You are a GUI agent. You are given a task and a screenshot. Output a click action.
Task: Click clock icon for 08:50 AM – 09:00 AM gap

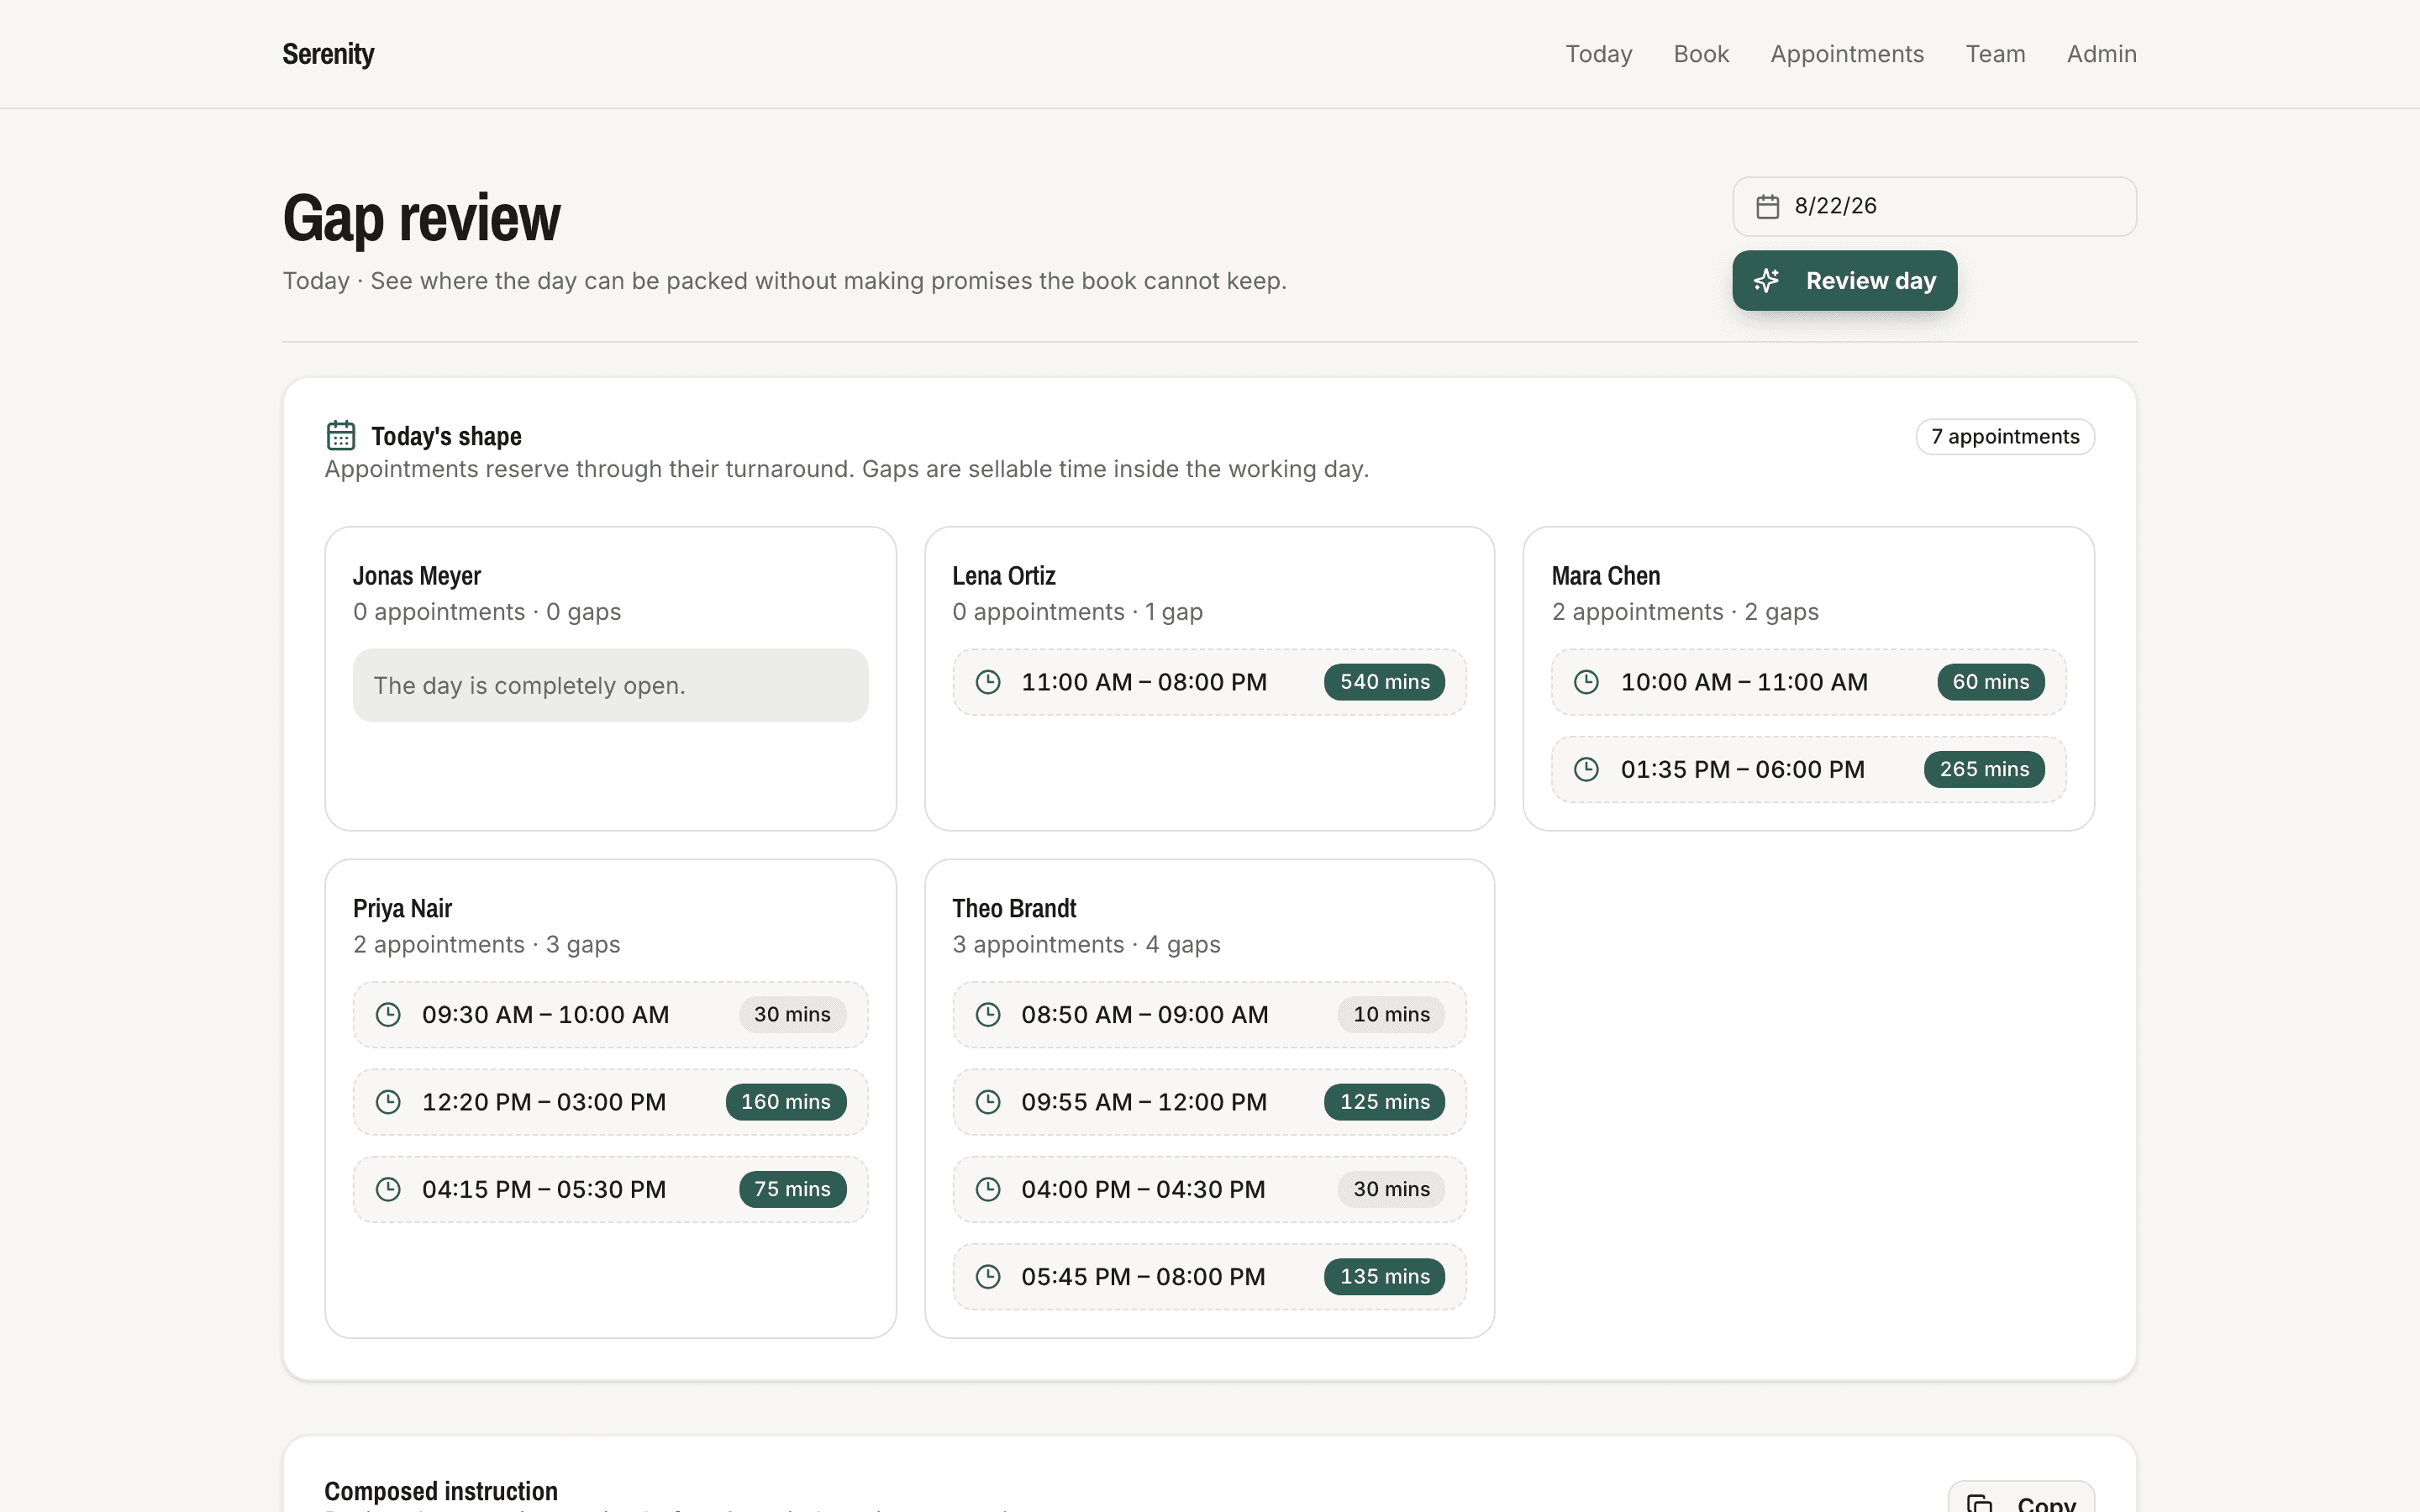point(988,1015)
